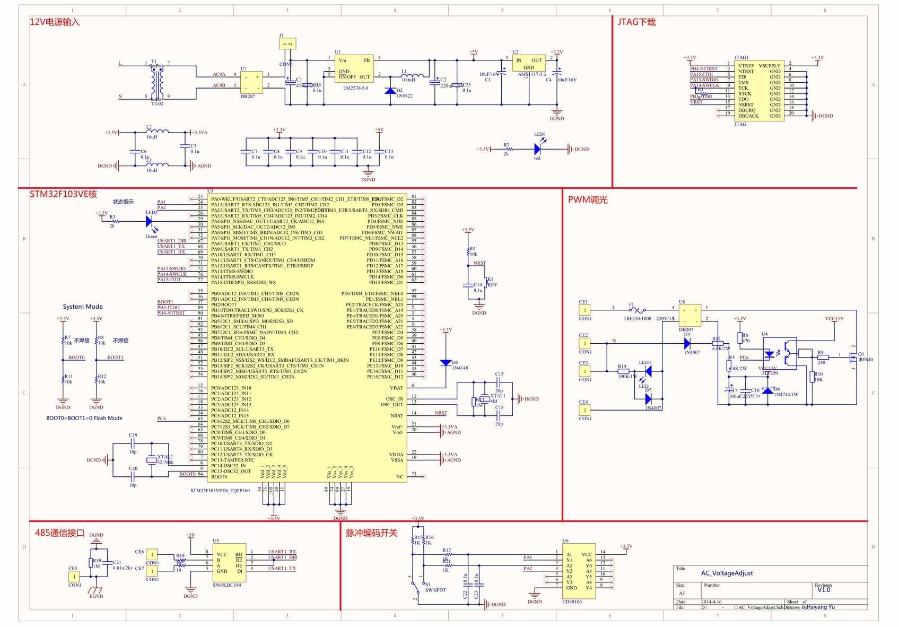Select the 'STM32F103VE核' heading
This screenshot has height=627, width=899.
coord(63,194)
